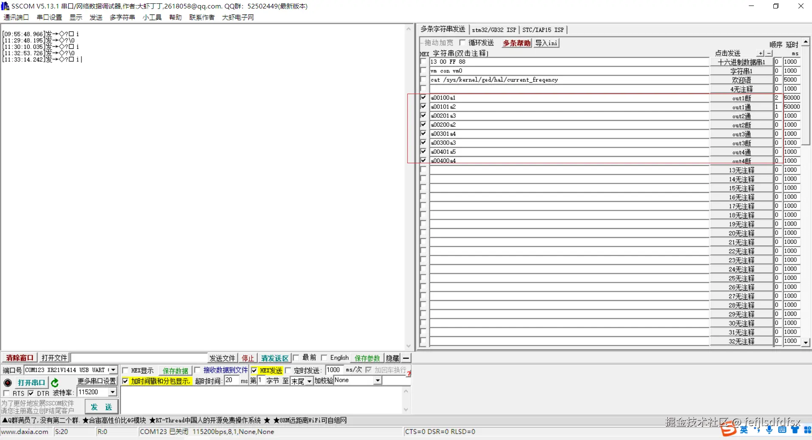The image size is (812, 440).
Task: Open the 115200 baud rate dropdown
Action: click(112, 392)
